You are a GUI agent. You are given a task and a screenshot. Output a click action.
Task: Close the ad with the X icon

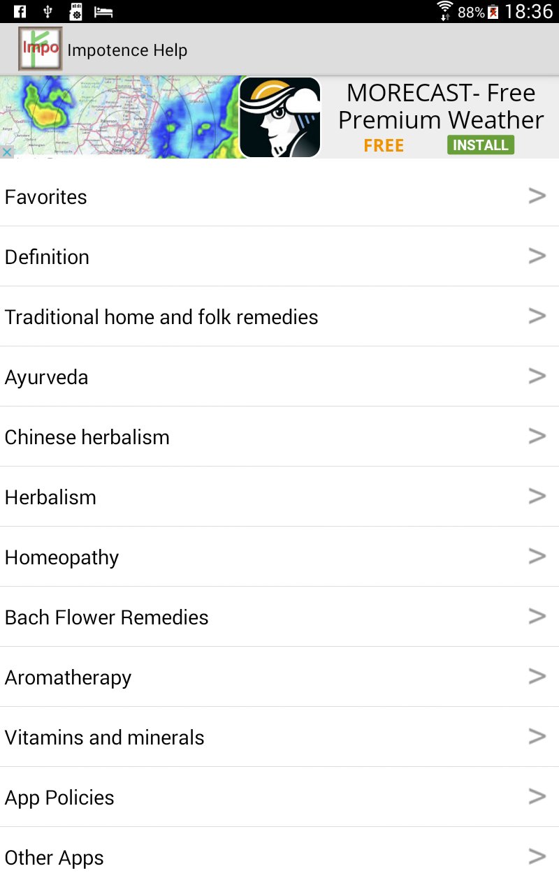coord(6,152)
